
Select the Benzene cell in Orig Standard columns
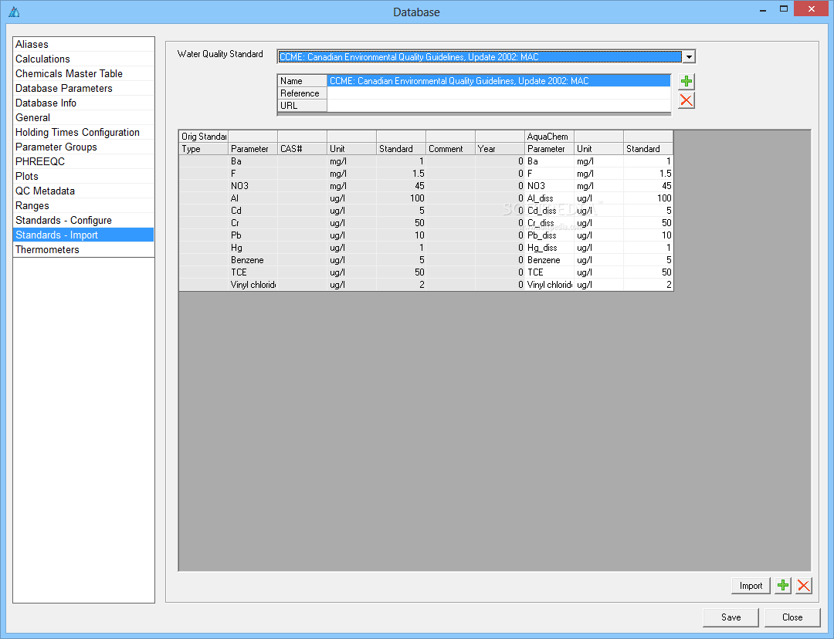(x=253, y=260)
